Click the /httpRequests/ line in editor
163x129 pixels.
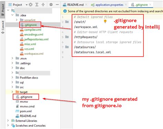pyautogui.click(x=86, y=37)
